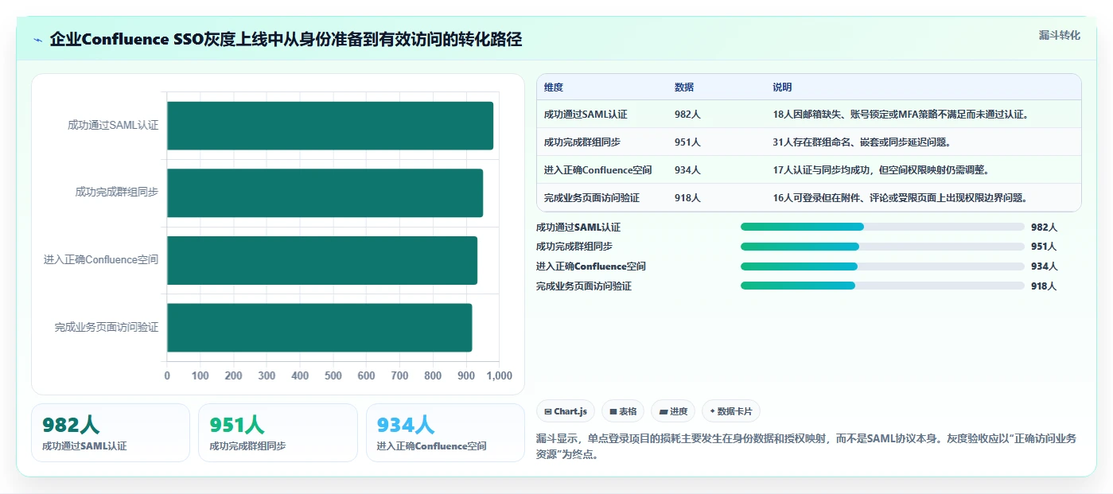Click the 934人 stat card

pyautogui.click(x=446, y=433)
